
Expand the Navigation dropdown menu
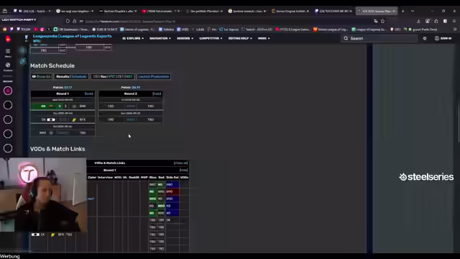pyautogui.click(x=160, y=38)
